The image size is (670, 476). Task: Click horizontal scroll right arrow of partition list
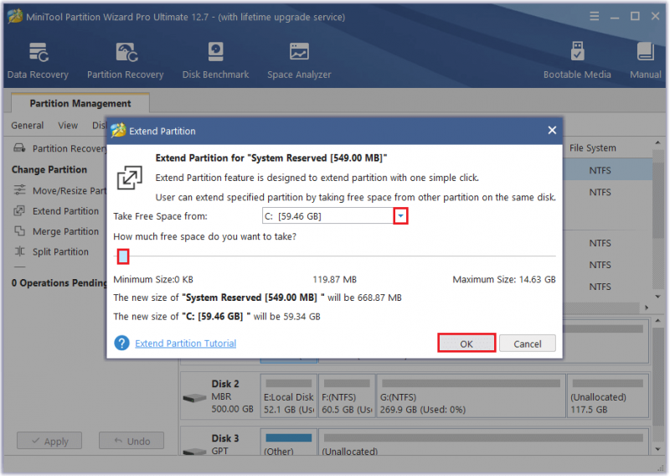point(647,308)
